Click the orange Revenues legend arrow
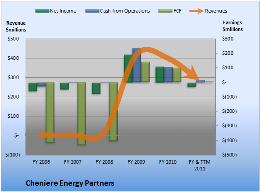Viewport: 260px width, 192px height. (x=196, y=11)
